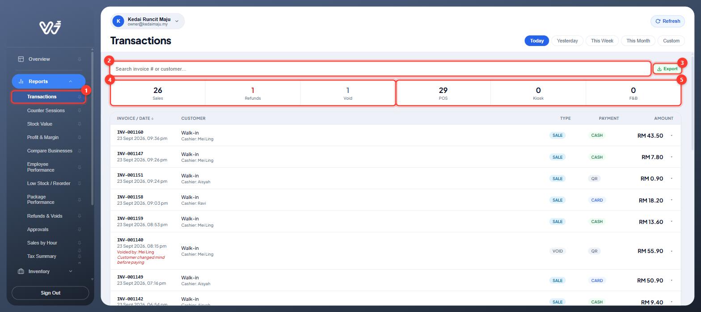Pin the Profit & Margin report
Viewport: 701px width, 312px height.
[80, 137]
